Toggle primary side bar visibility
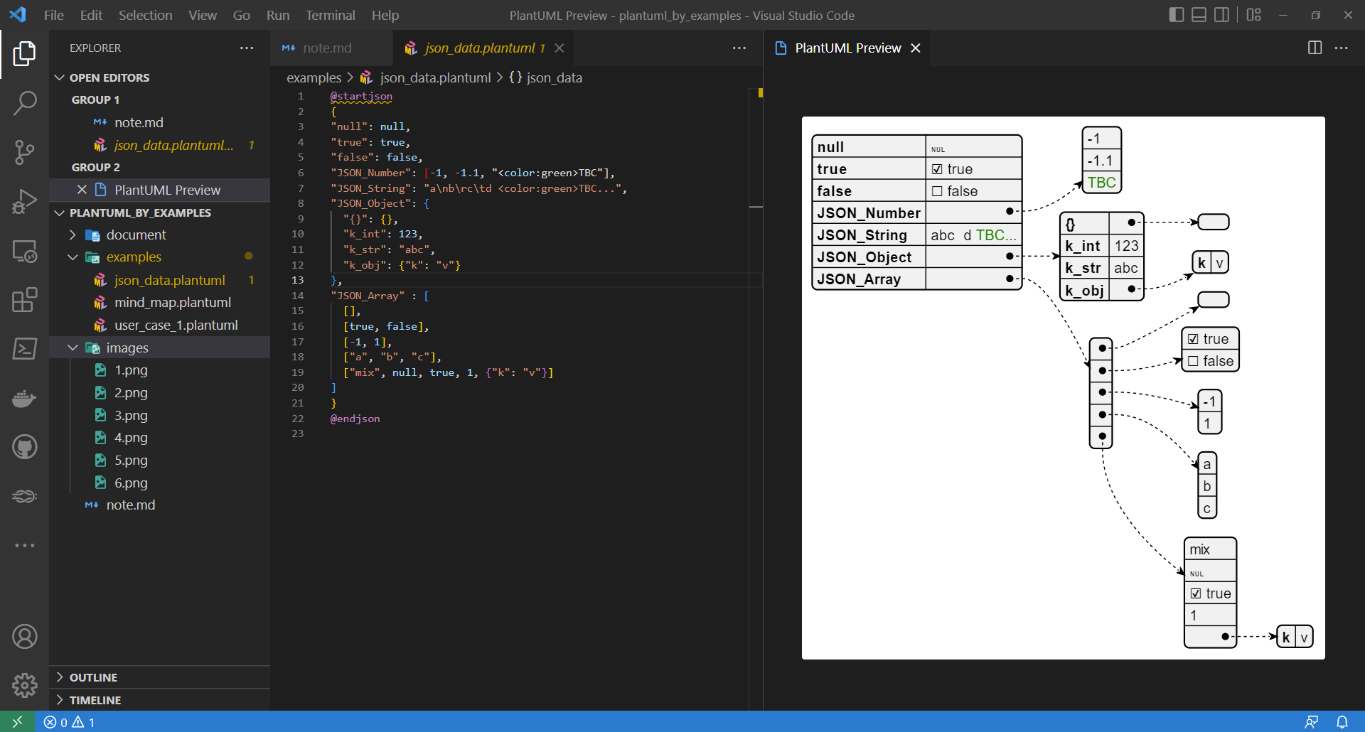 coord(1176,15)
